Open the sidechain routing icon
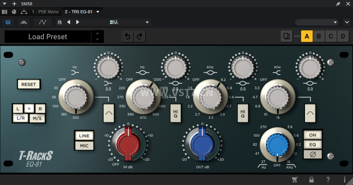Viewport: 353px width, 185px height. pyautogui.click(x=24, y=22)
